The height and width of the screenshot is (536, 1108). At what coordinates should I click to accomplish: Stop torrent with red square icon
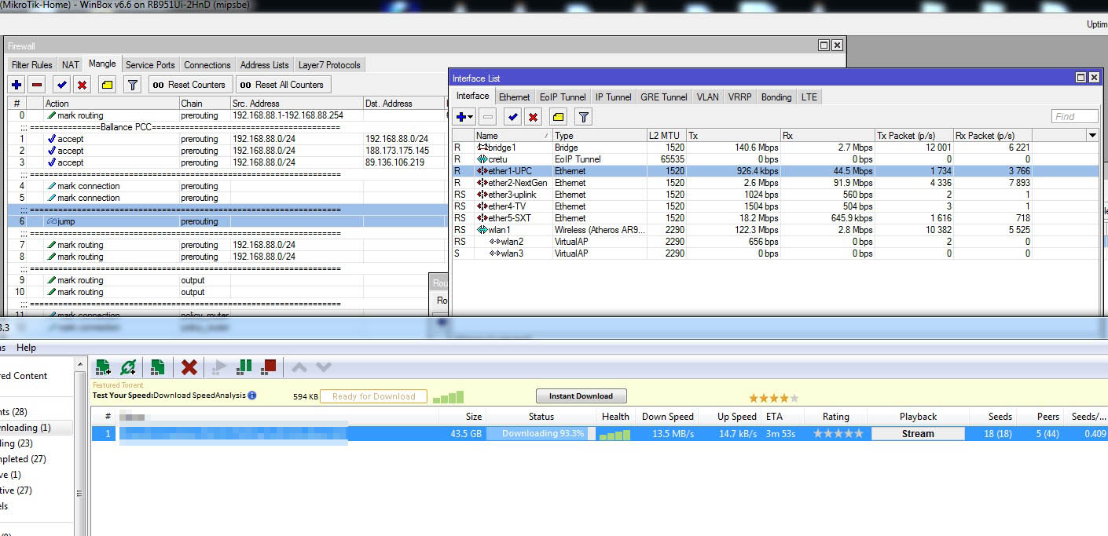[x=270, y=366]
